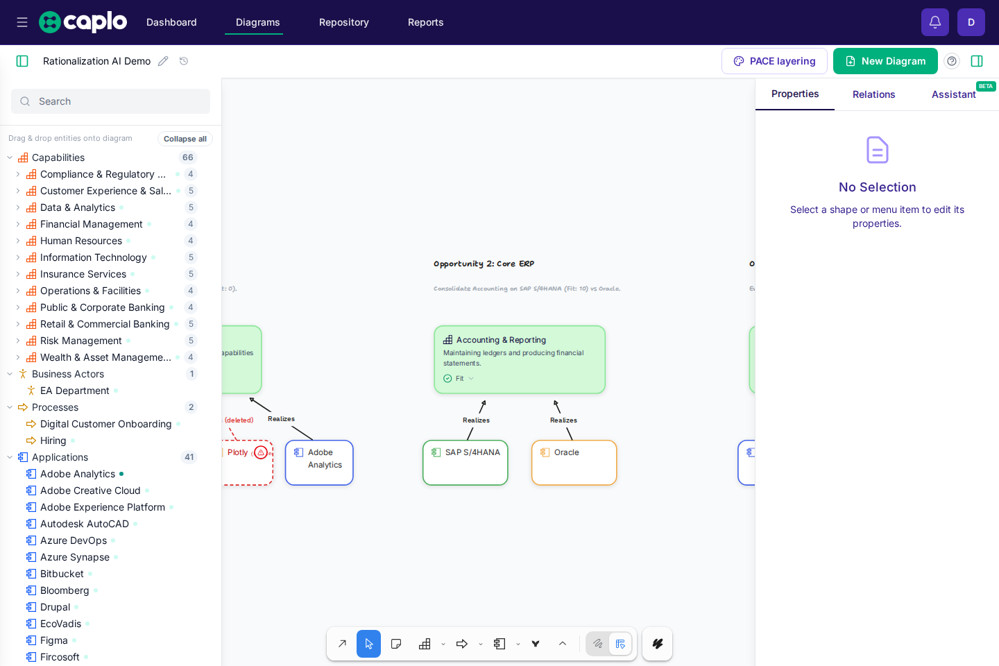Open the Diagrams nav item
Screen dimensions: 999x666
(258, 22)
